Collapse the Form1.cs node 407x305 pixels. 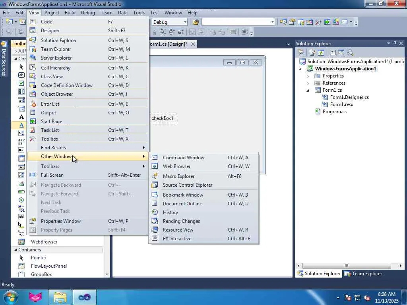308,90
